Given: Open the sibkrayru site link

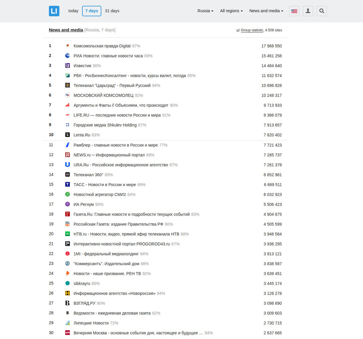Looking at the screenshot, I should (82, 283).
